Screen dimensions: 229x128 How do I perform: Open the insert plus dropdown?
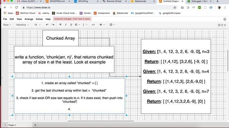click(x=102, y=25)
